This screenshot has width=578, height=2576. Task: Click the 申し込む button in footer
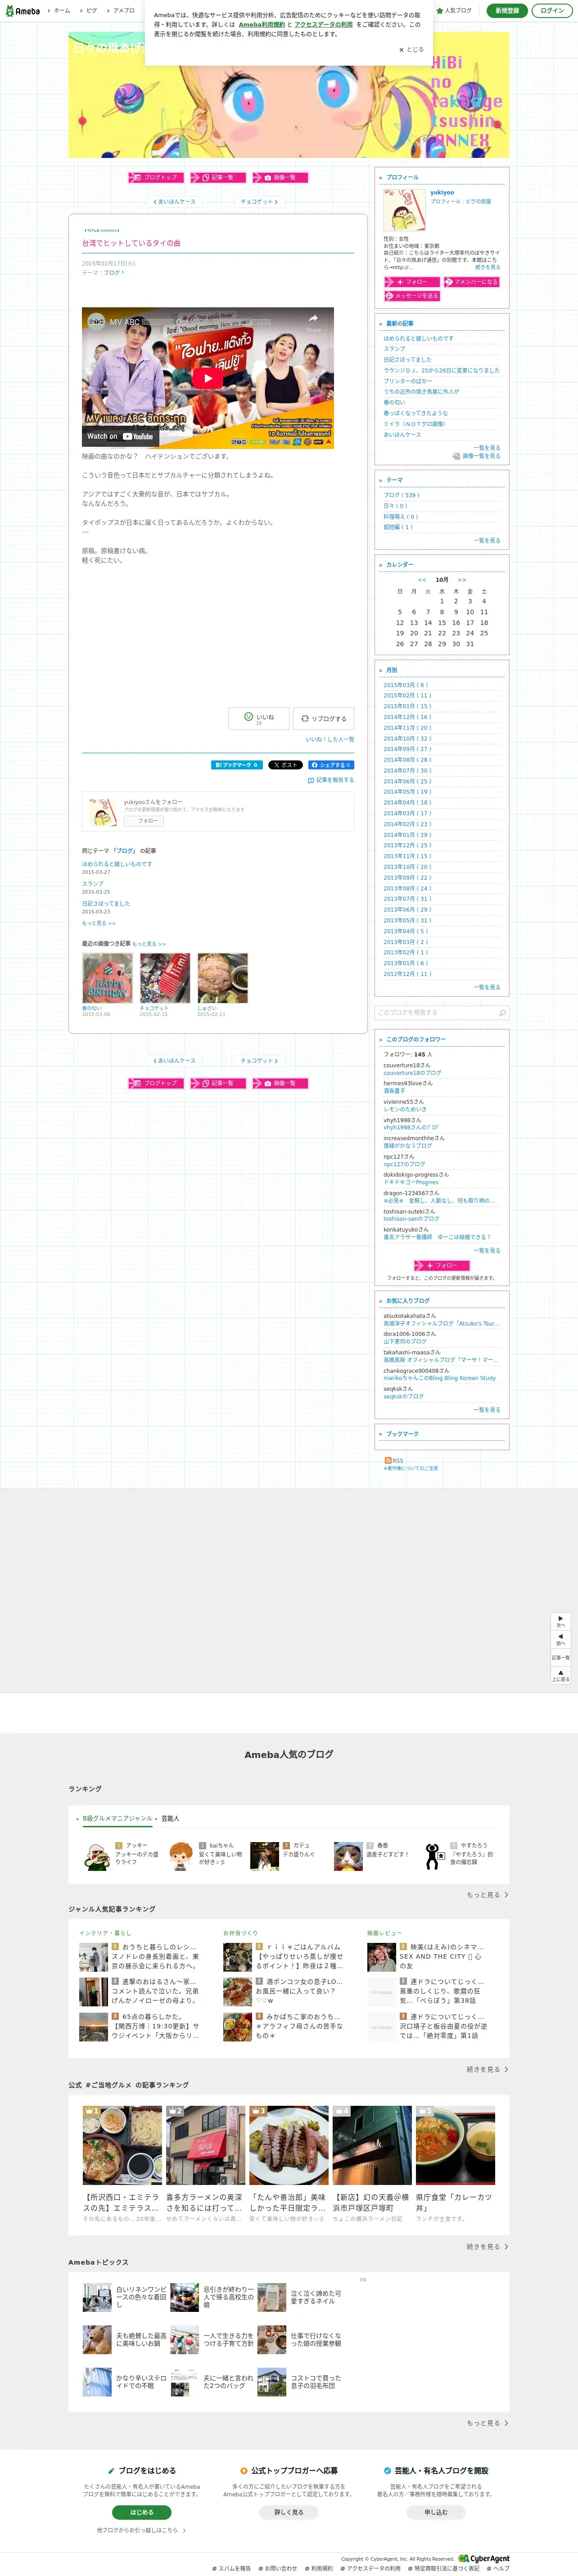[436, 2512]
